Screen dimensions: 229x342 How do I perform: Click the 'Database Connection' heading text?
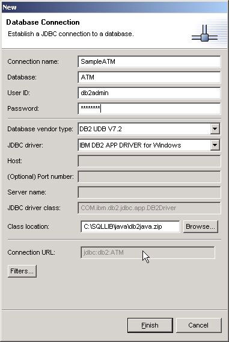(43, 22)
